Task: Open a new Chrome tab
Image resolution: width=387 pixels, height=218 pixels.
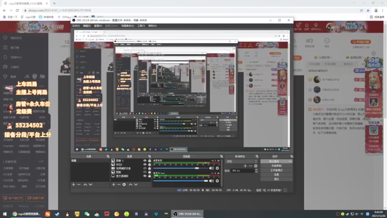Action: [54, 3]
